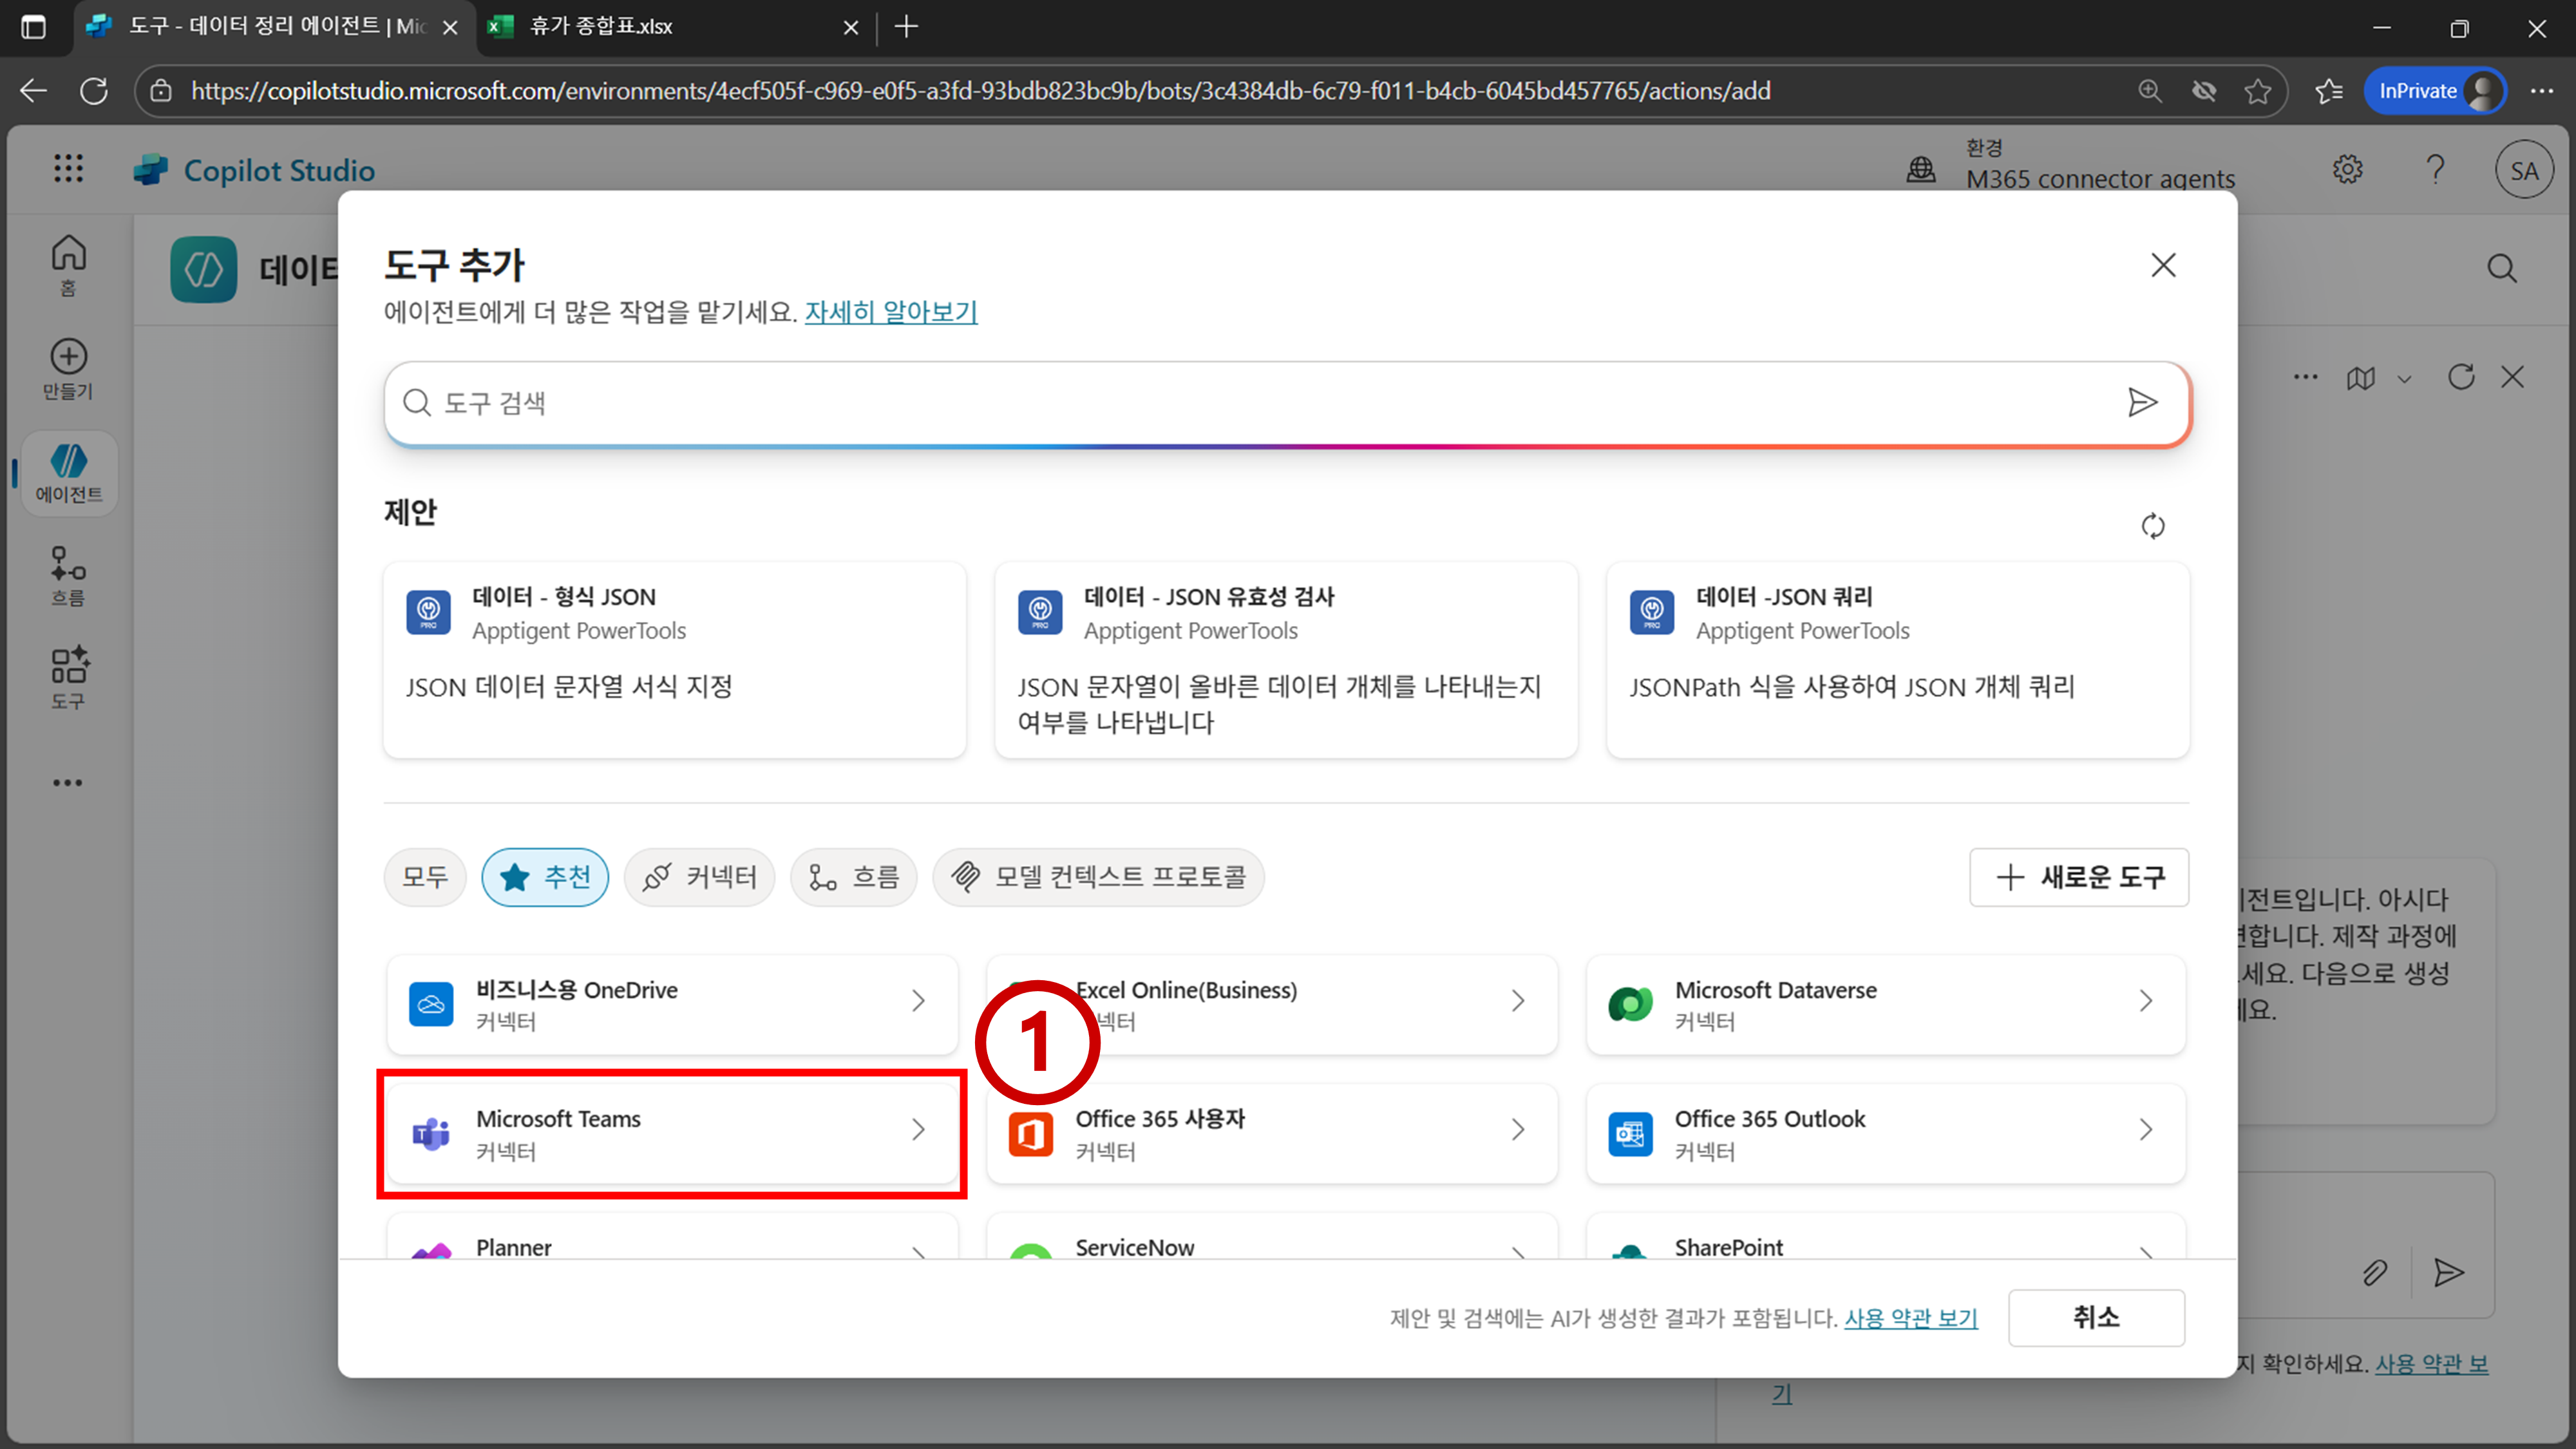
Task: Open the app launcher waffle icon
Action: point(68,168)
